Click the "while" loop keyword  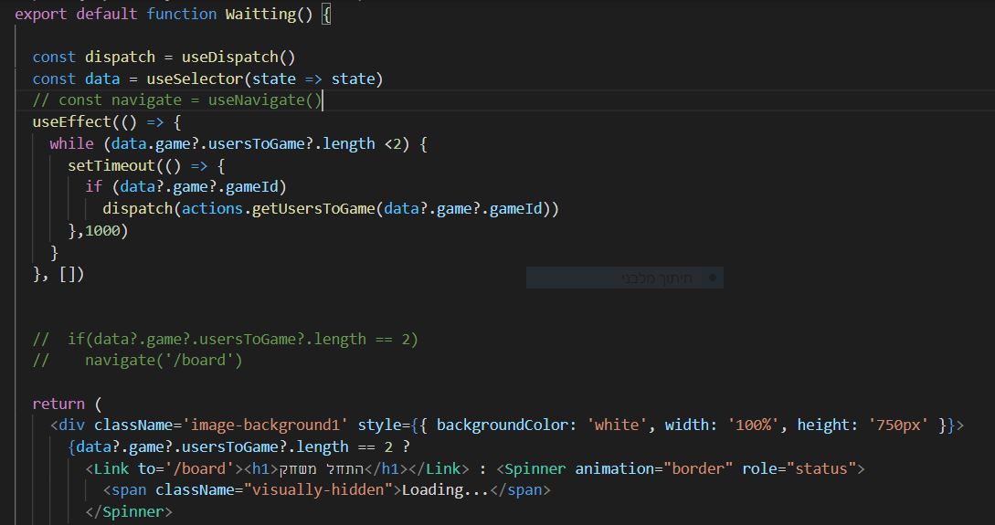(71, 144)
